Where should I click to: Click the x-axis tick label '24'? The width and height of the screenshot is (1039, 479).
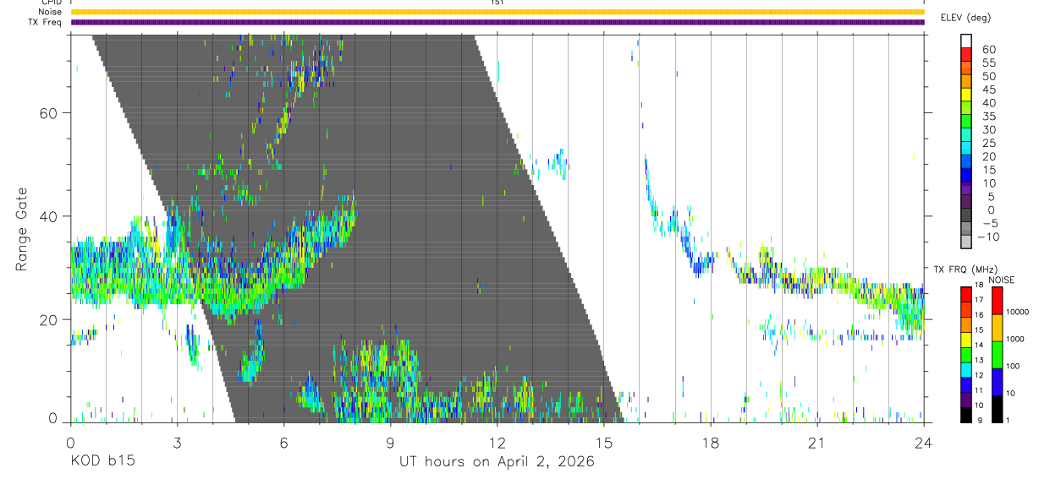923,443
